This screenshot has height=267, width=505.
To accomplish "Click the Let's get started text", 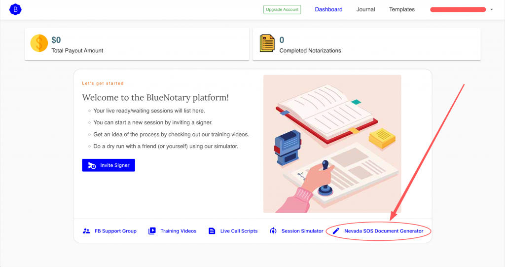I will [103, 83].
